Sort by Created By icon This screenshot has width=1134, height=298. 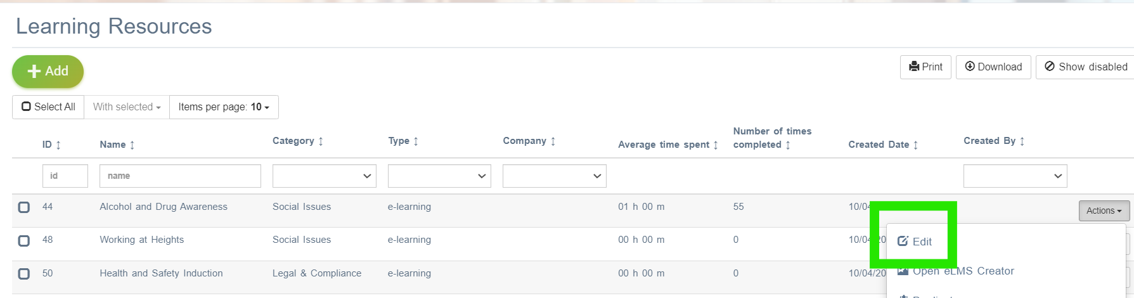1022,141
